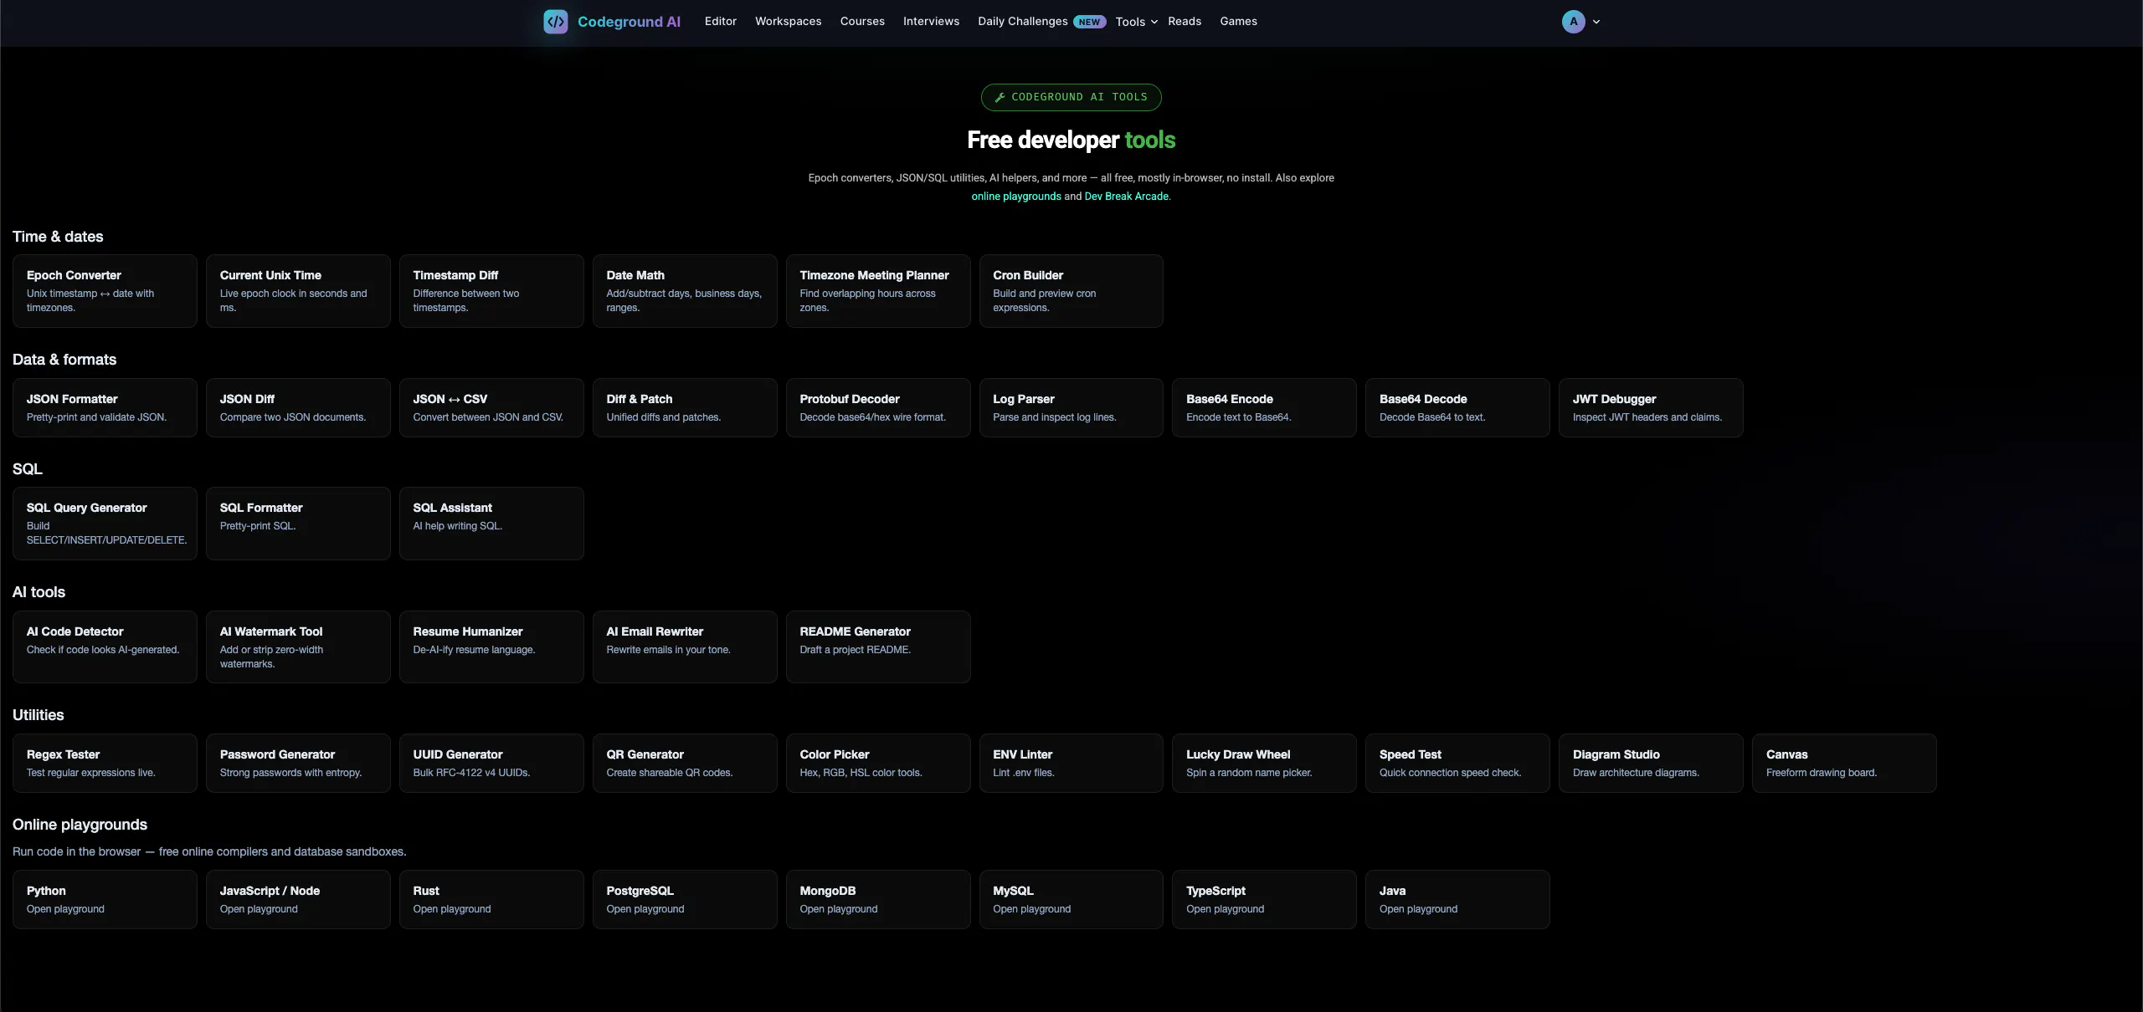Viewport: 2143px width, 1012px height.
Task: Select Interviews in the navigation bar
Action: click(931, 21)
